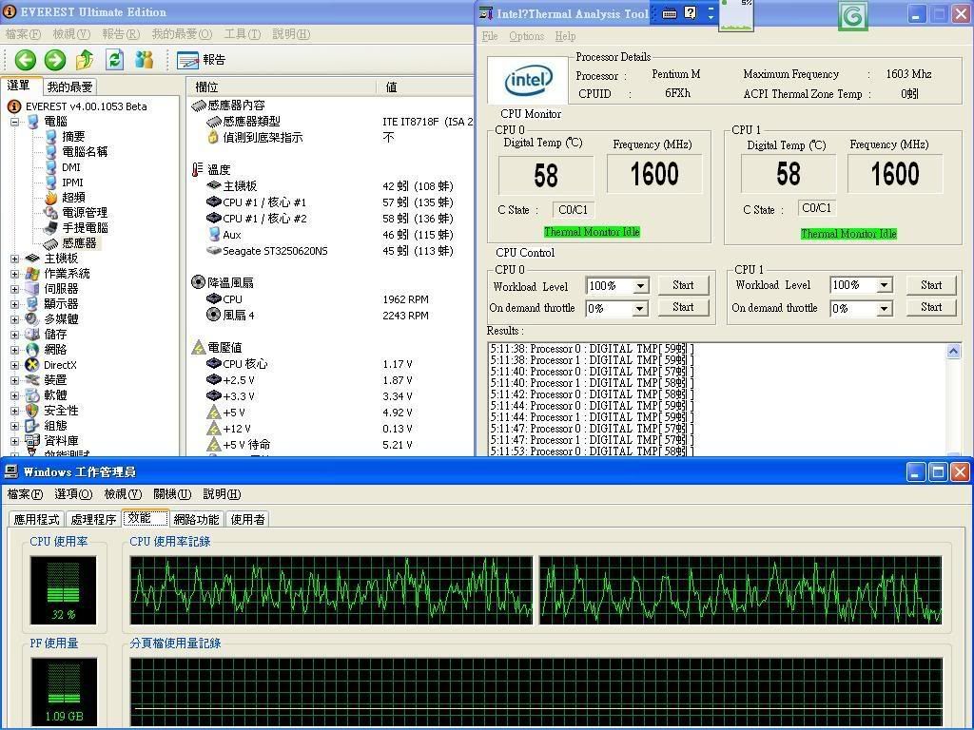Switch to EVEREST 我的最愛 sidebar tab
Image resolution: width=974 pixels, height=730 pixels.
69,86
